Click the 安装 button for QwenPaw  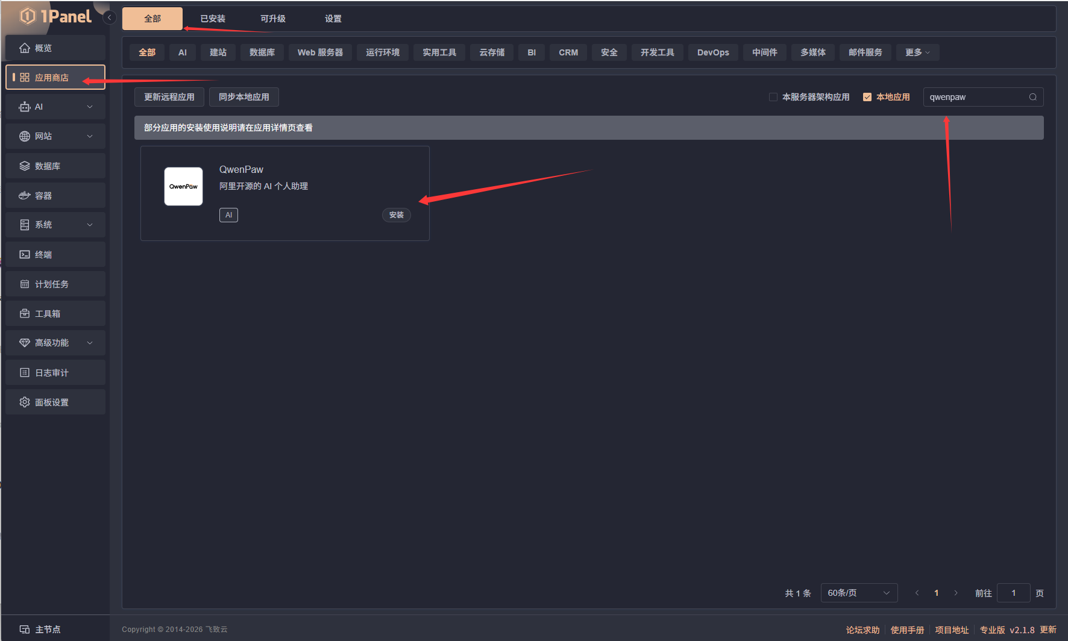click(x=396, y=215)
